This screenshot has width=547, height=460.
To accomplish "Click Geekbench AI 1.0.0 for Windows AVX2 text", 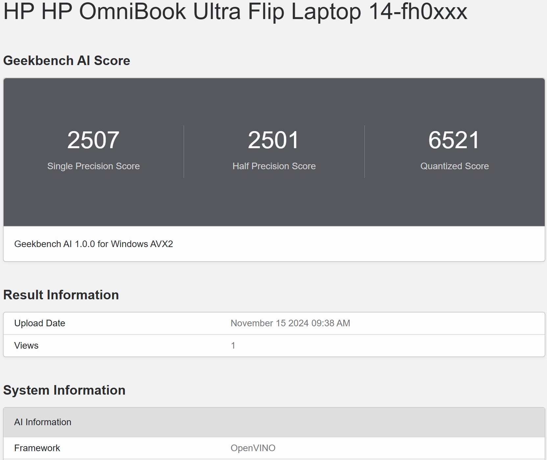I will click(x=94, y=244).
